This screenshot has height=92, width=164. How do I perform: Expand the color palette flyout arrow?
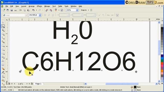coord(162,84)
